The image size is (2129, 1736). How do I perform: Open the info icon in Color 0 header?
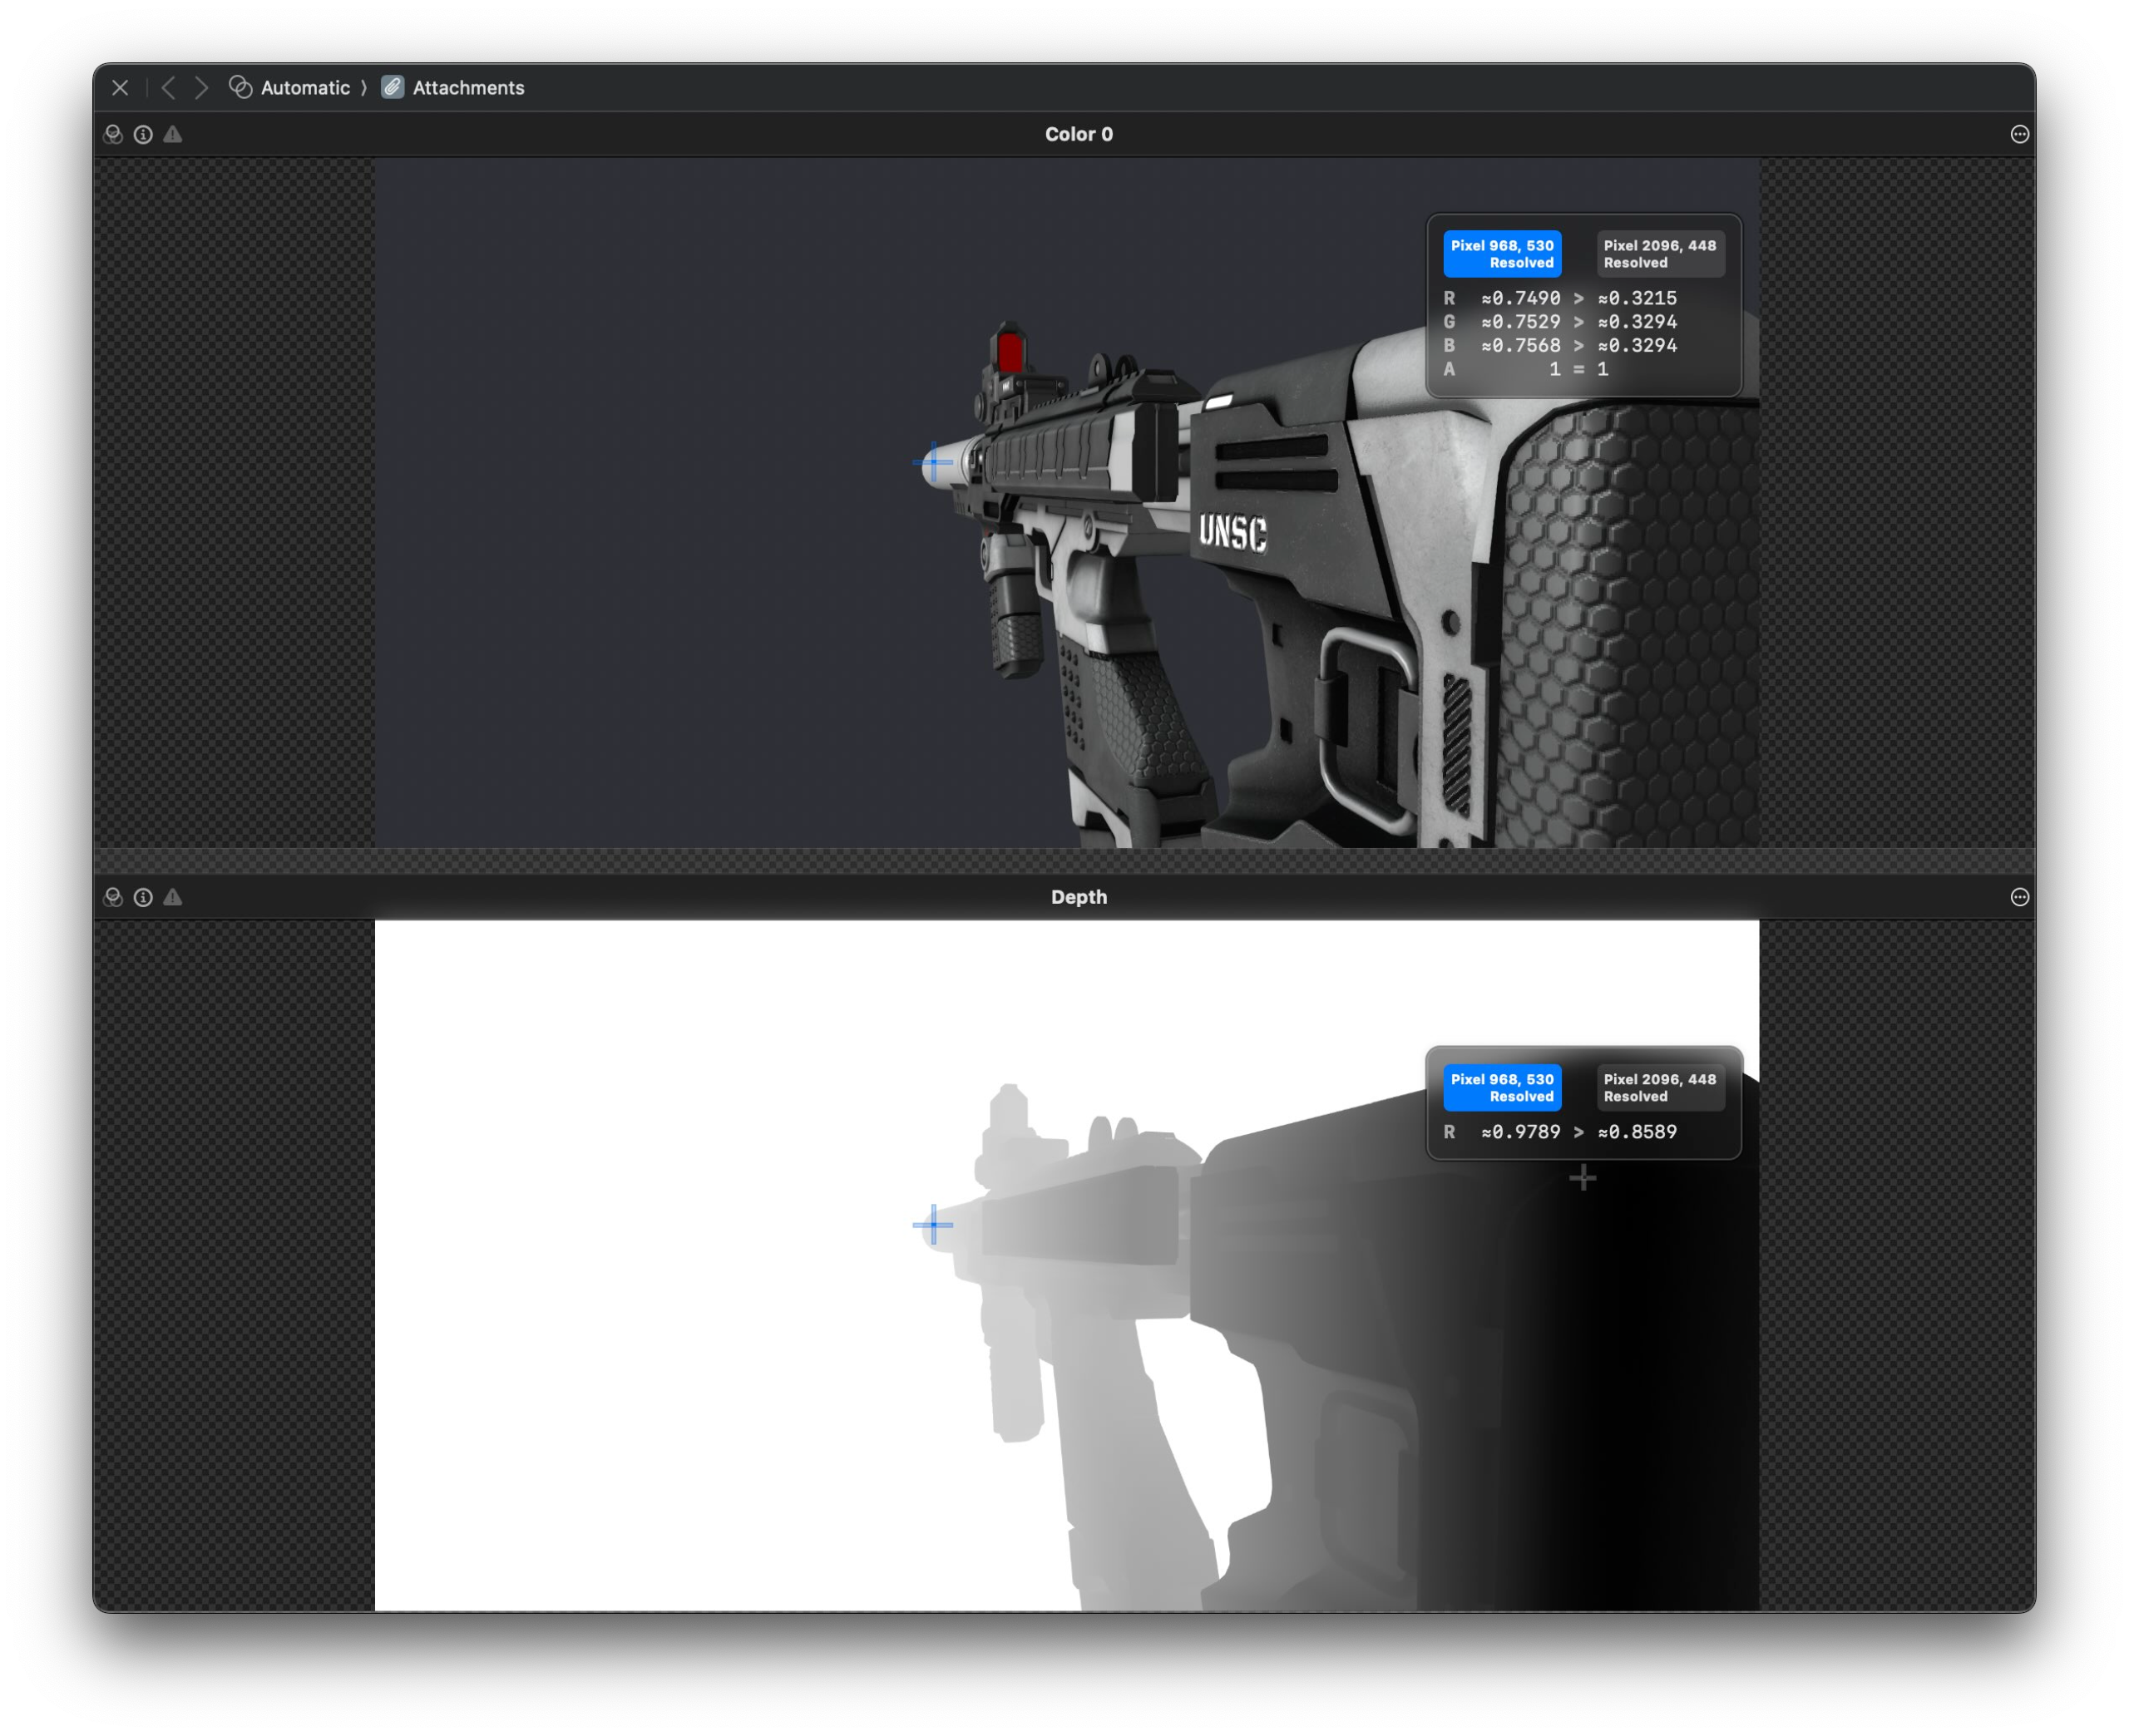click(143, 134)
